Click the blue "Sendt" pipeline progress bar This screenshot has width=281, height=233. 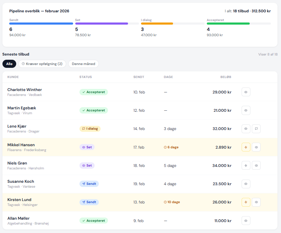41,24
